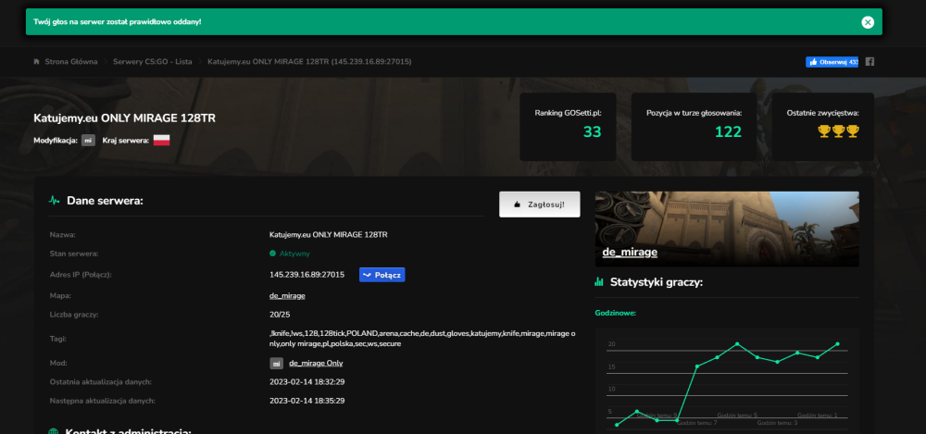
Task: Go to Serwery CS:GO - Lista breadcrumb
Action: click(153, 61)
